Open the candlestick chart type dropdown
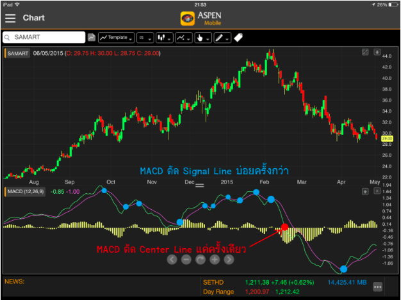Viewport: 401px width, 300px height. (x=165, y=38)
